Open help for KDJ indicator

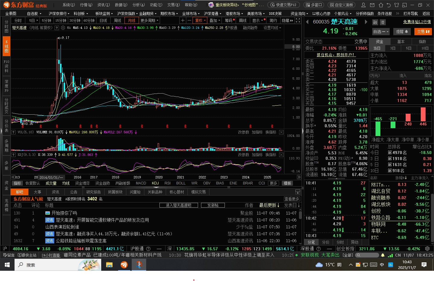(x=14, y=155)
